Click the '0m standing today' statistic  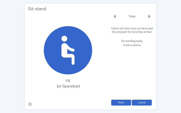pyautogui.click(x=132, y=41)
